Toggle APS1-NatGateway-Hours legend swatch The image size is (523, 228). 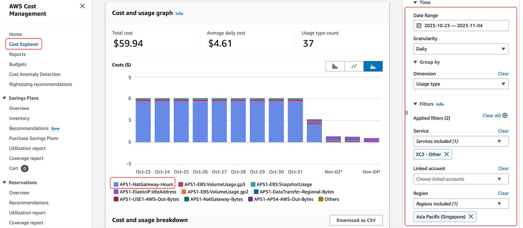(116, 184)
